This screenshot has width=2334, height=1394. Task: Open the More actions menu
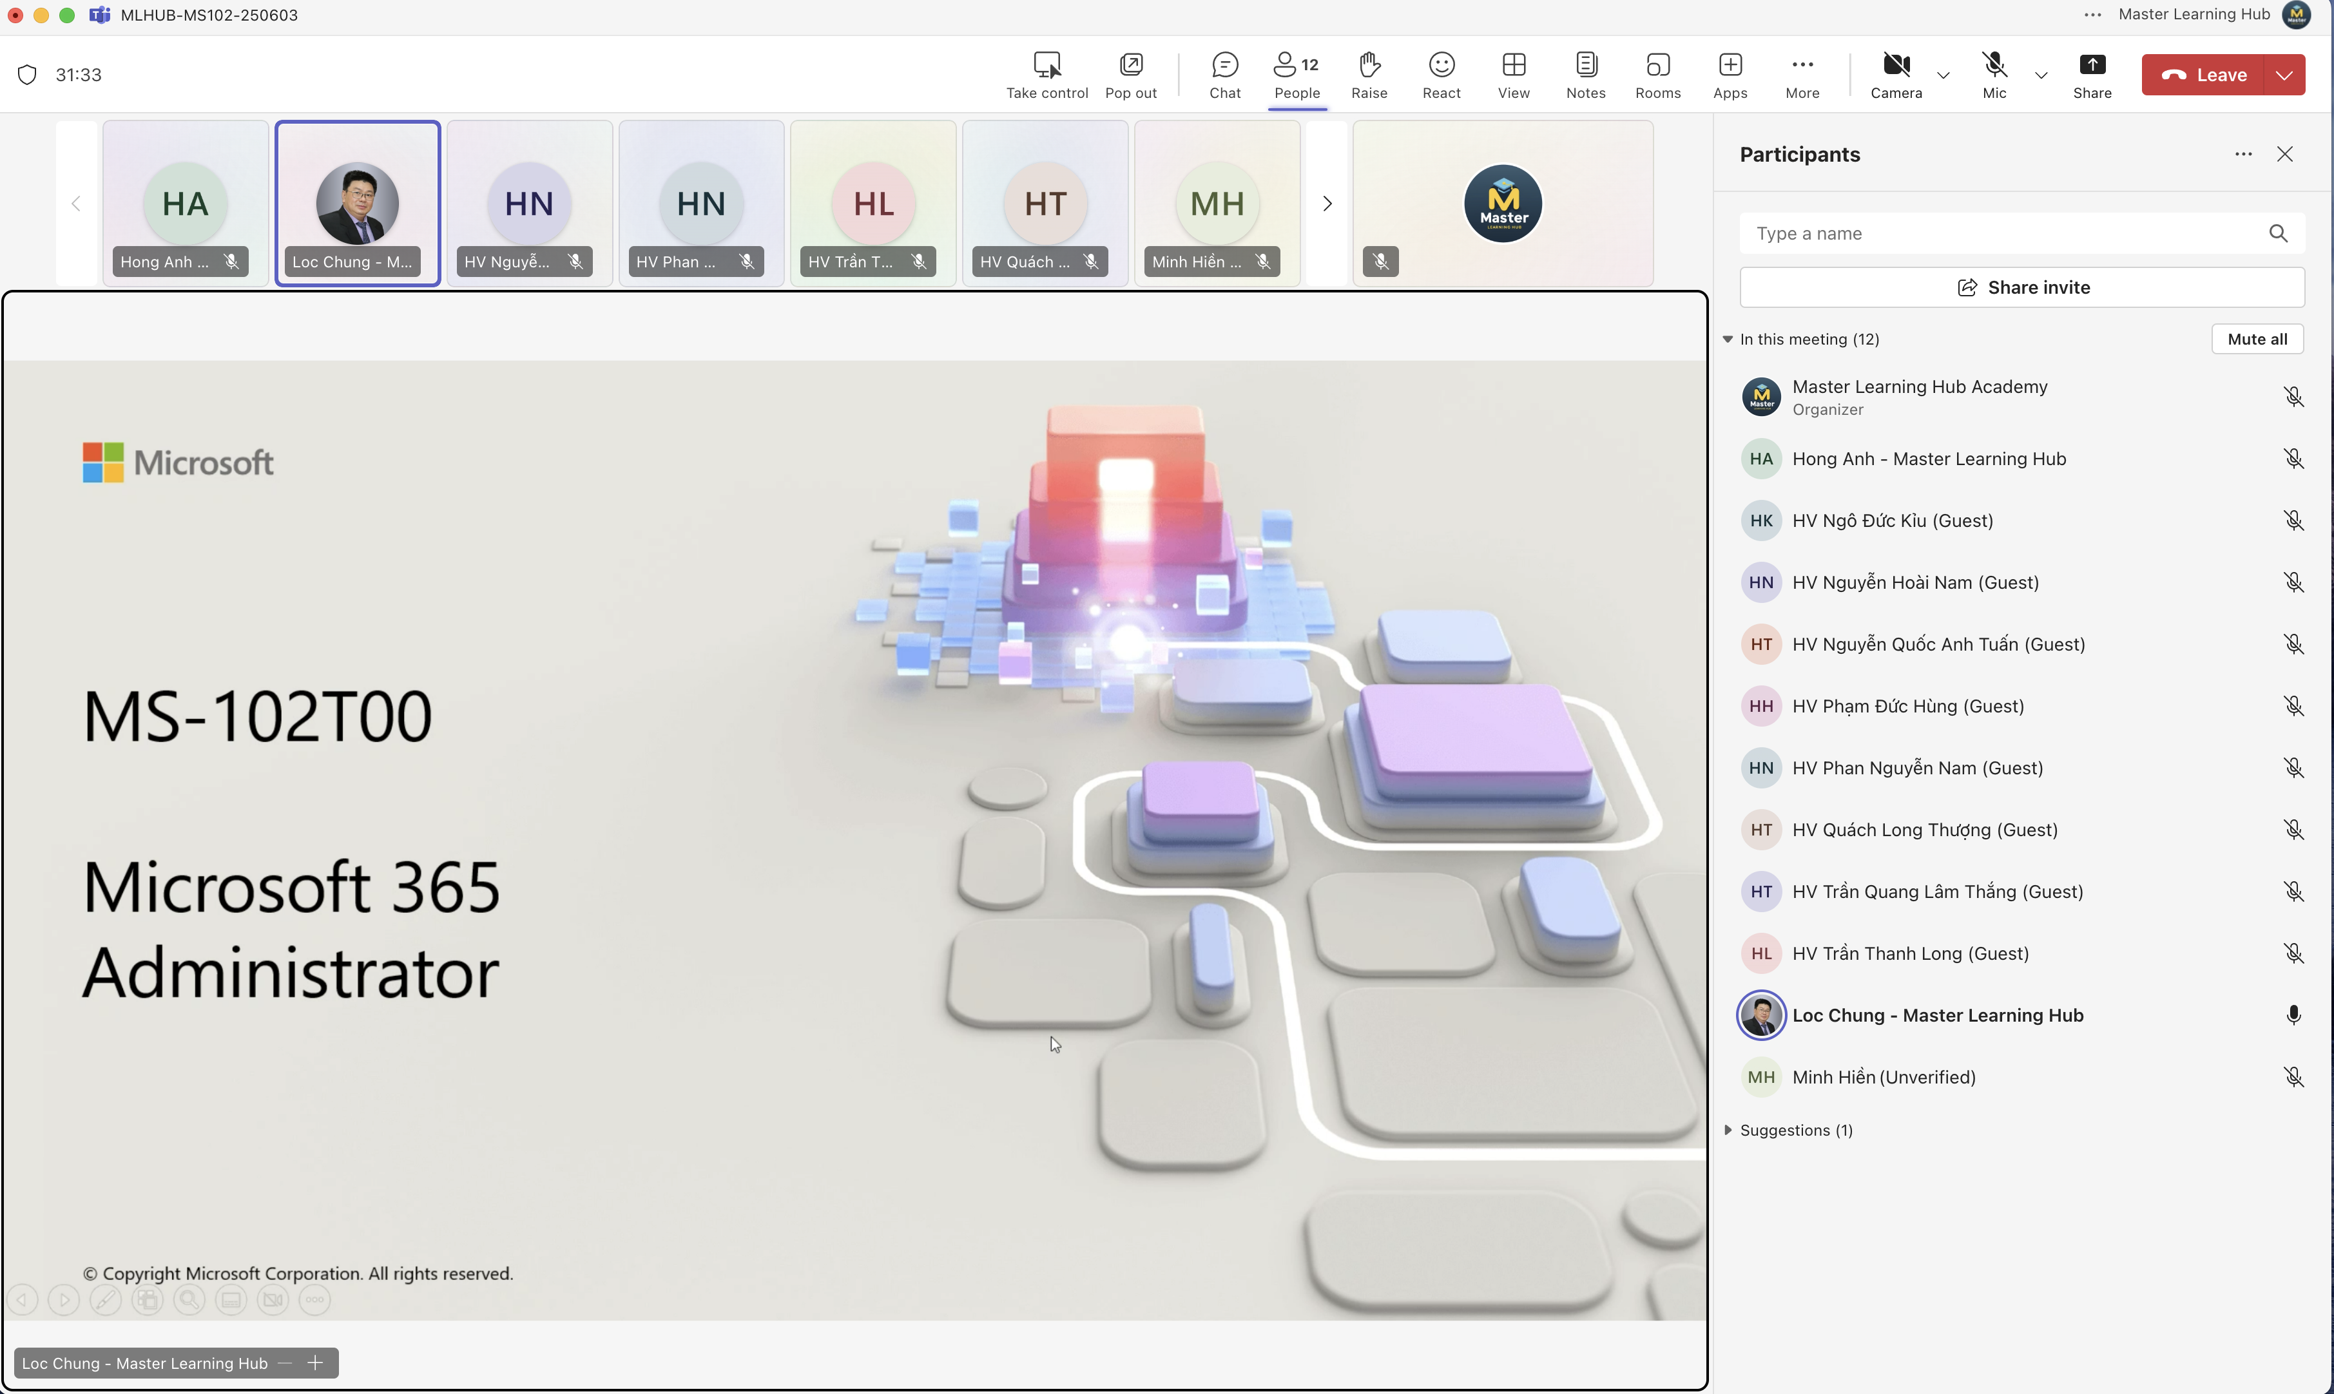coord(1801,75)
